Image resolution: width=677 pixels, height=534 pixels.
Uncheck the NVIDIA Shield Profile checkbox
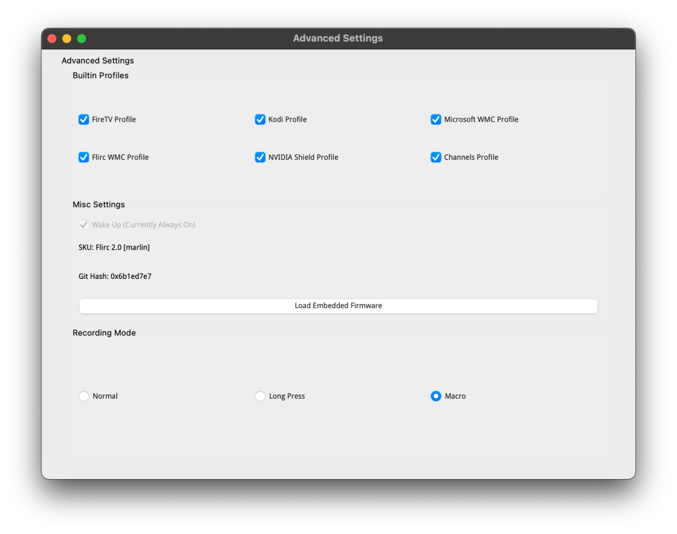[x=260, y=157]
